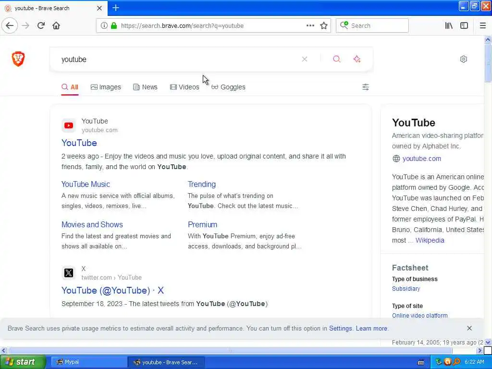Open Settings link in metrics notice

coord(341,328)
